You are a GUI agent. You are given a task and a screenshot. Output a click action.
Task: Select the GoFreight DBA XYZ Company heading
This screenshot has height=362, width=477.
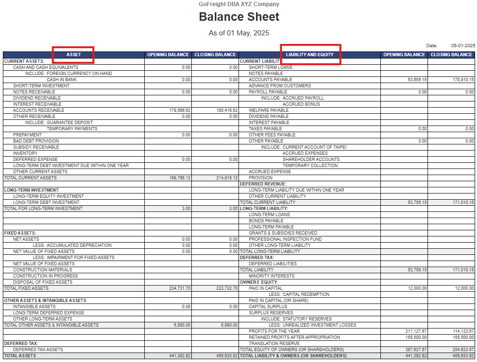(x=238, y=4)
